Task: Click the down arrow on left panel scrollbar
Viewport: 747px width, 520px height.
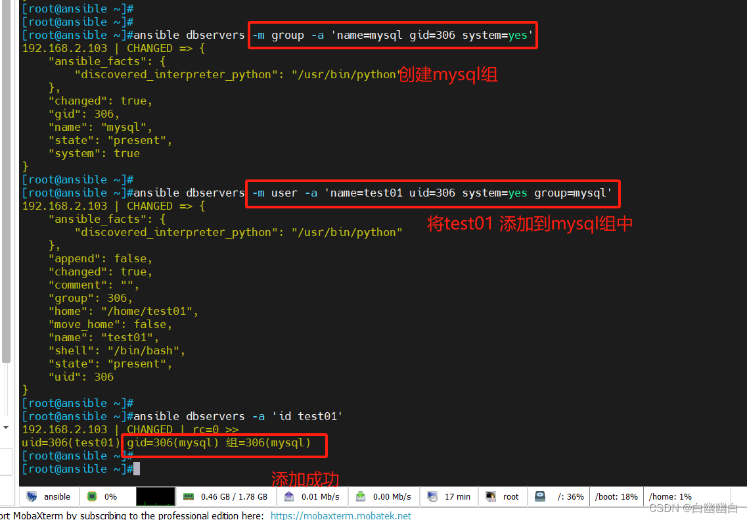Action: click(x=6, y=427)
